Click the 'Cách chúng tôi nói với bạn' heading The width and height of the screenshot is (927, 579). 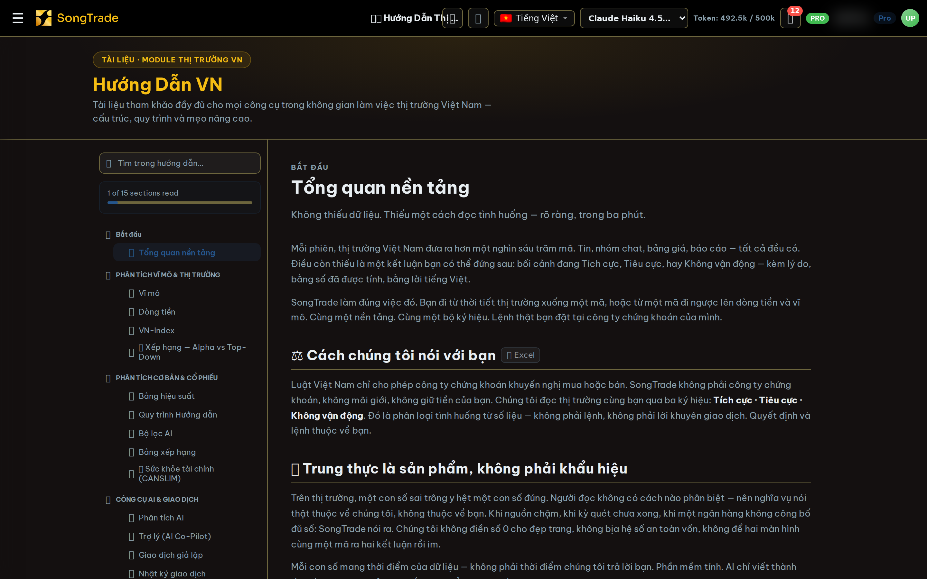coord(401,356)
